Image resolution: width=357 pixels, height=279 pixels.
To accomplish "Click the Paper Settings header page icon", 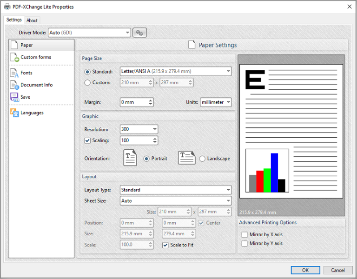I will point(192,45).
